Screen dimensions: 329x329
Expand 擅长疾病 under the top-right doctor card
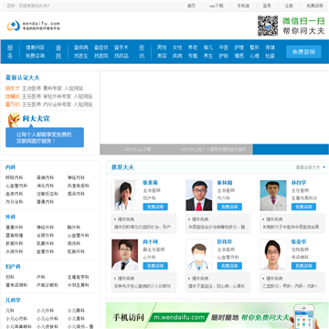273,219
